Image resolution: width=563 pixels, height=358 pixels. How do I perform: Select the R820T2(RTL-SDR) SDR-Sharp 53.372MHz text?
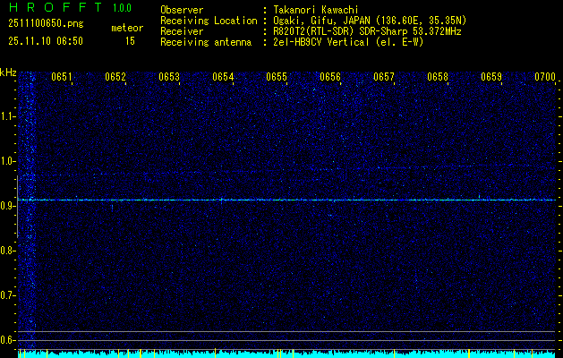367,31
